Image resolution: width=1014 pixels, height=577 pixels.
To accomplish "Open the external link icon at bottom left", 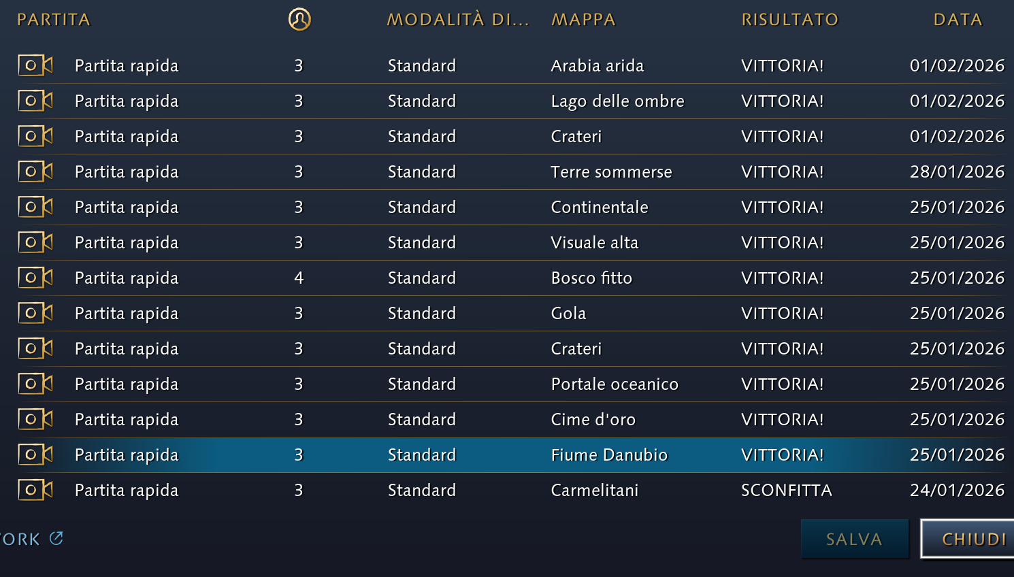I will 56,538.
